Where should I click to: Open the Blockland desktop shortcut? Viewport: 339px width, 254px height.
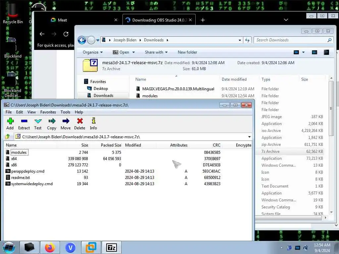(x=13, y=48)
